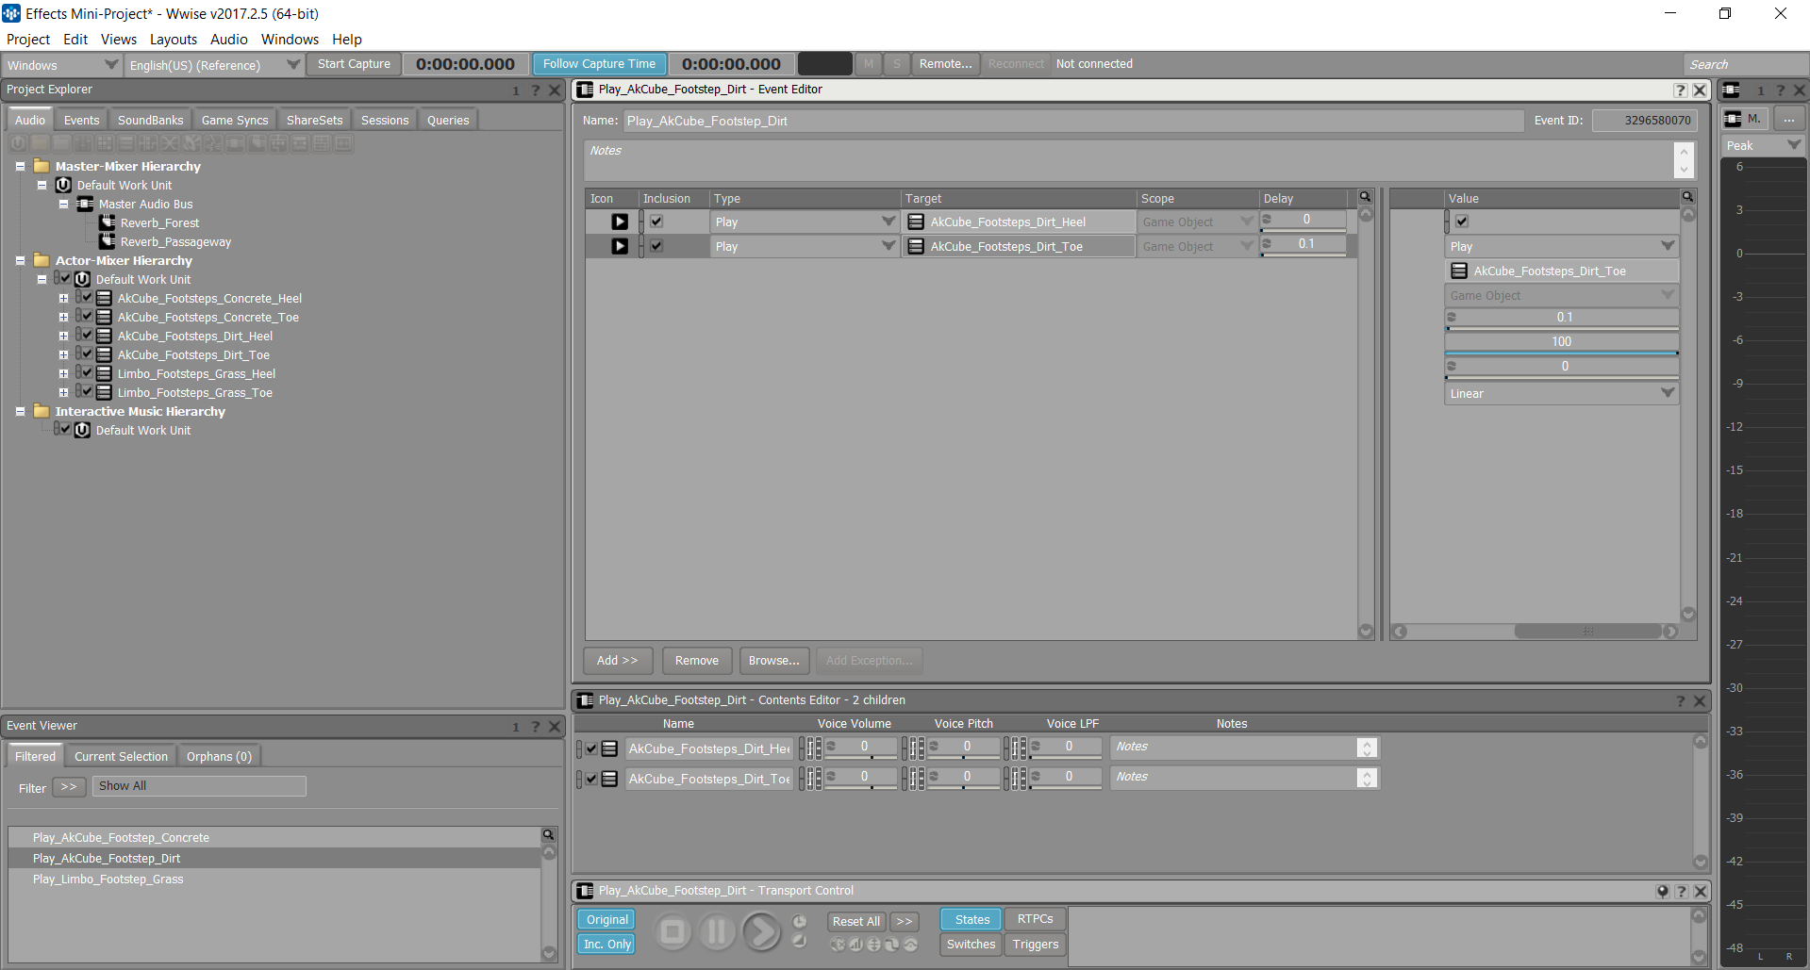Toggle checkbox for AkCube_Footsteps_Concrete_Toe in tree

pos(87,317)
